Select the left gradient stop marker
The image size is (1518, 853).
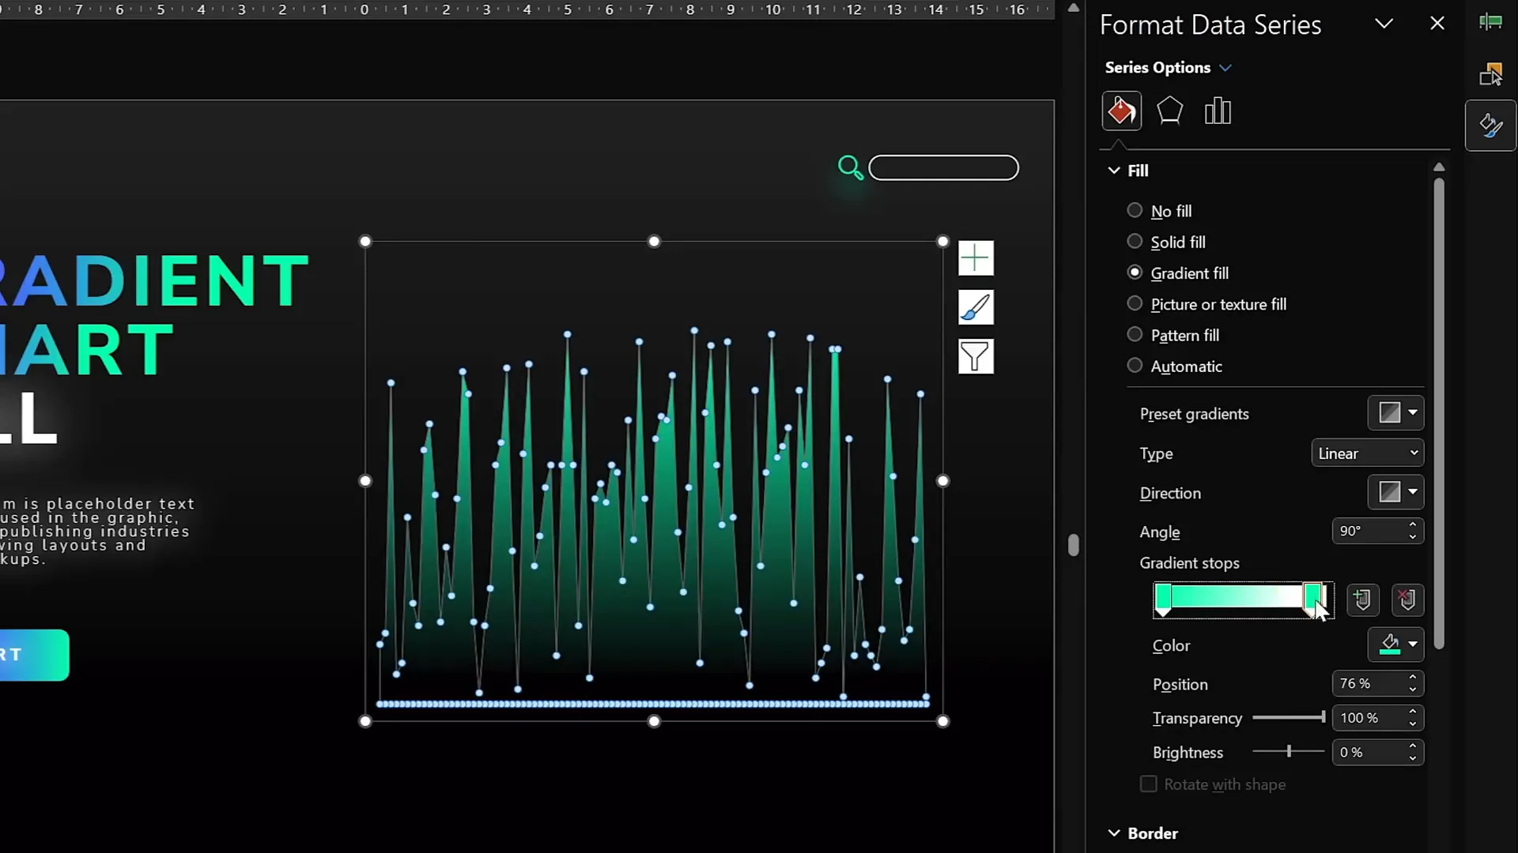coord(1163,600)
